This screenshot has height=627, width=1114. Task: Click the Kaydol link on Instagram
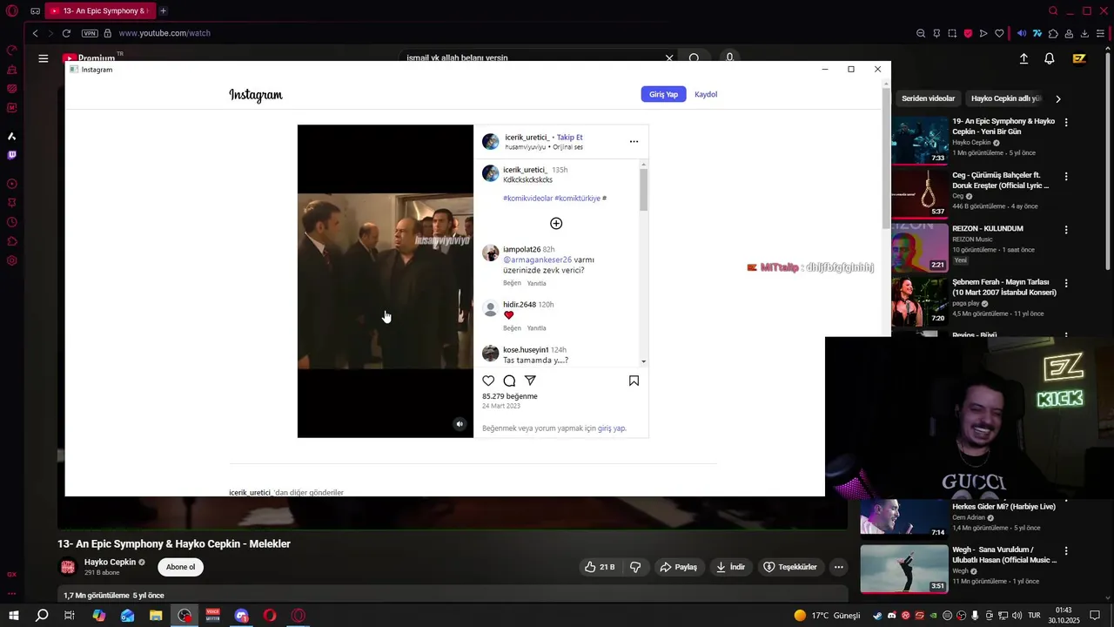(x=706, y=94)
